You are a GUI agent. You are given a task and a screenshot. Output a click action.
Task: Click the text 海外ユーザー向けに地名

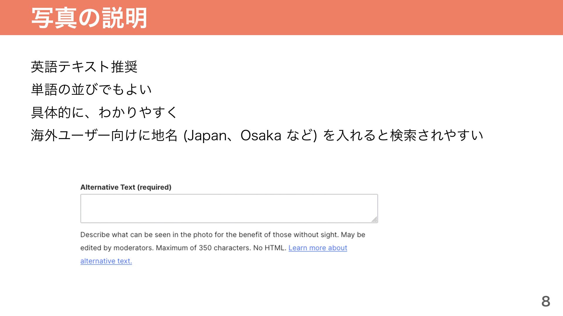[x=104, y=135]
